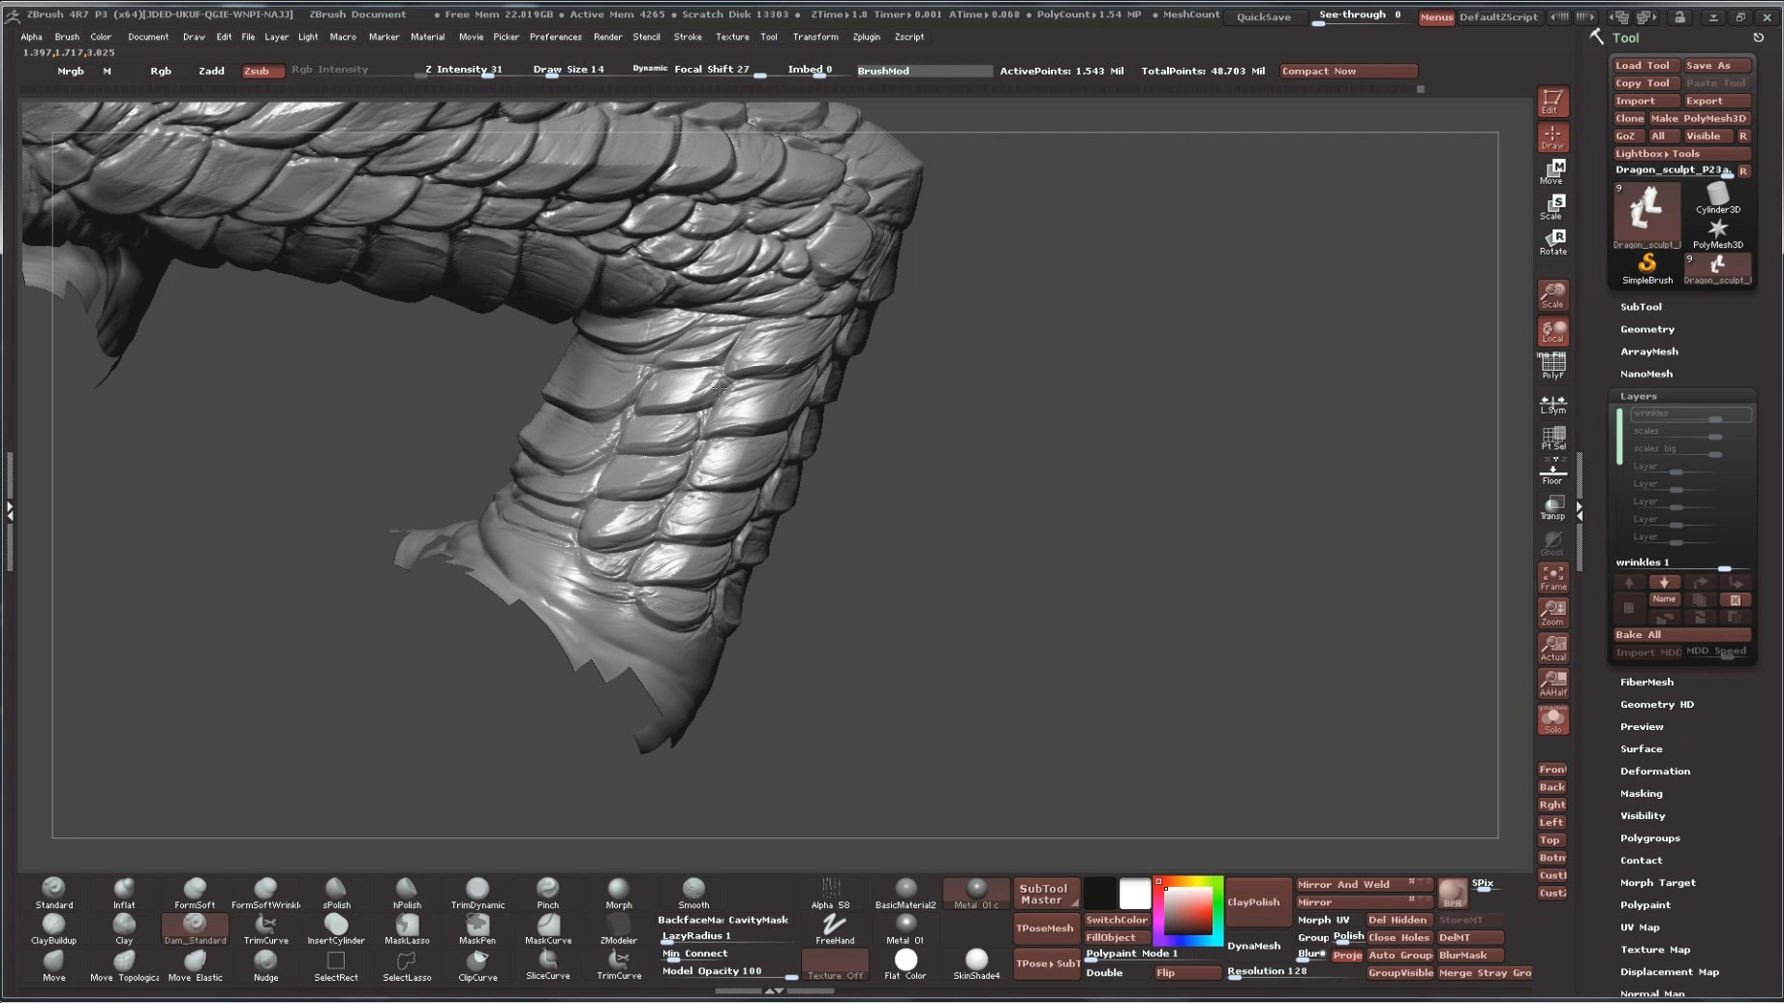Select the MaskLasso brush
This screenshot has height=1003, width=1784.
click(x=407, y=928)
